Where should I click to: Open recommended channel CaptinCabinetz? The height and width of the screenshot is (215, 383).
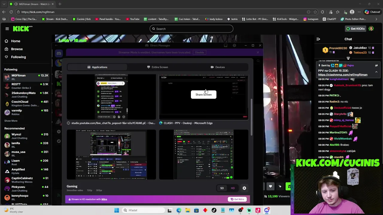26,180
